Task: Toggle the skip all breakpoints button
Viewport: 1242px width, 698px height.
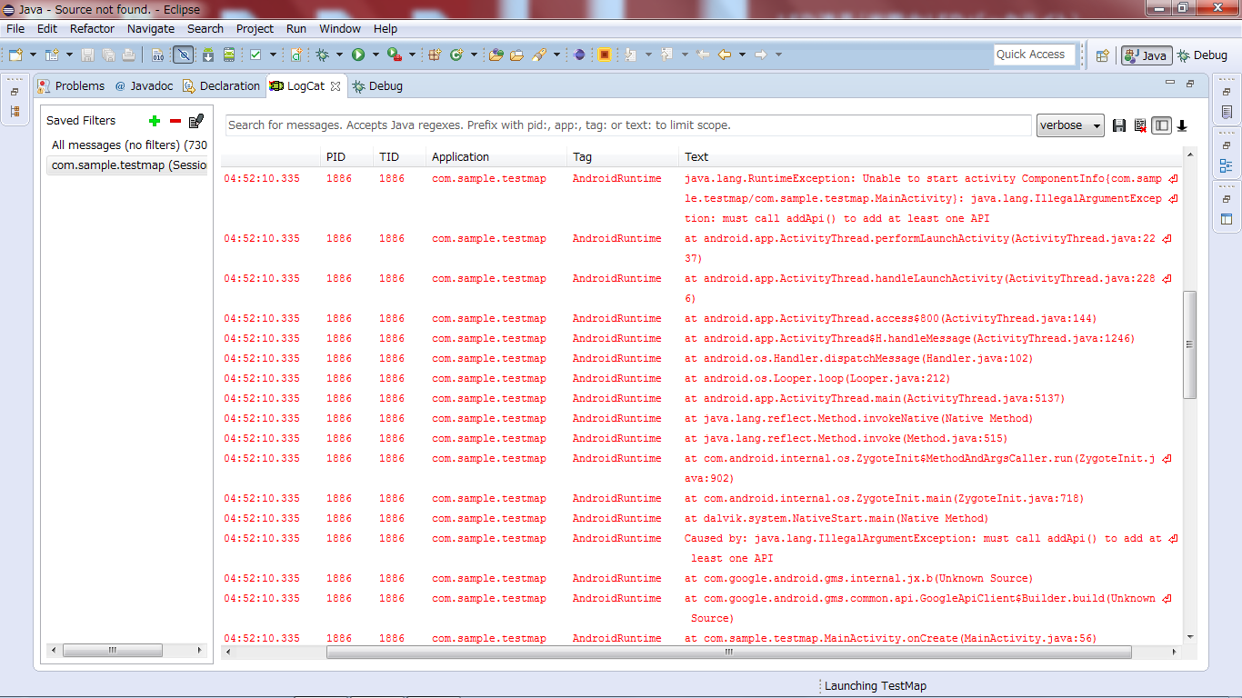Action: [x=183, y=55]
